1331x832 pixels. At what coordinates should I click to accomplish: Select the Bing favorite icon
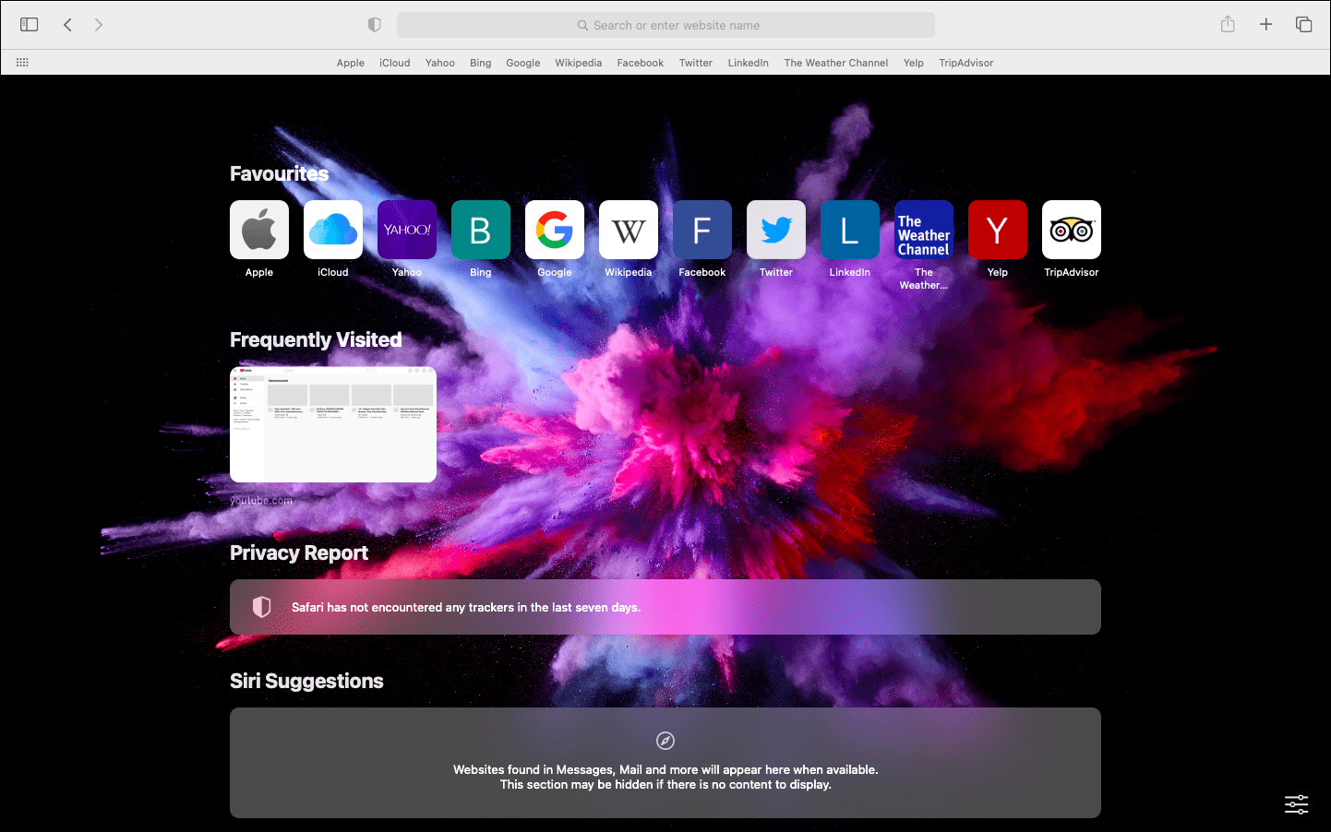[480, 230]
